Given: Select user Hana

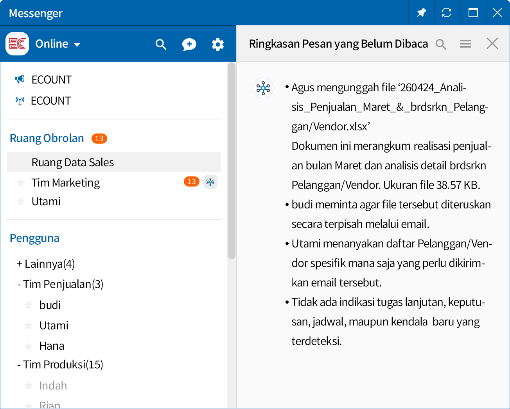Looking at the screenshot, I should point(52,346).
